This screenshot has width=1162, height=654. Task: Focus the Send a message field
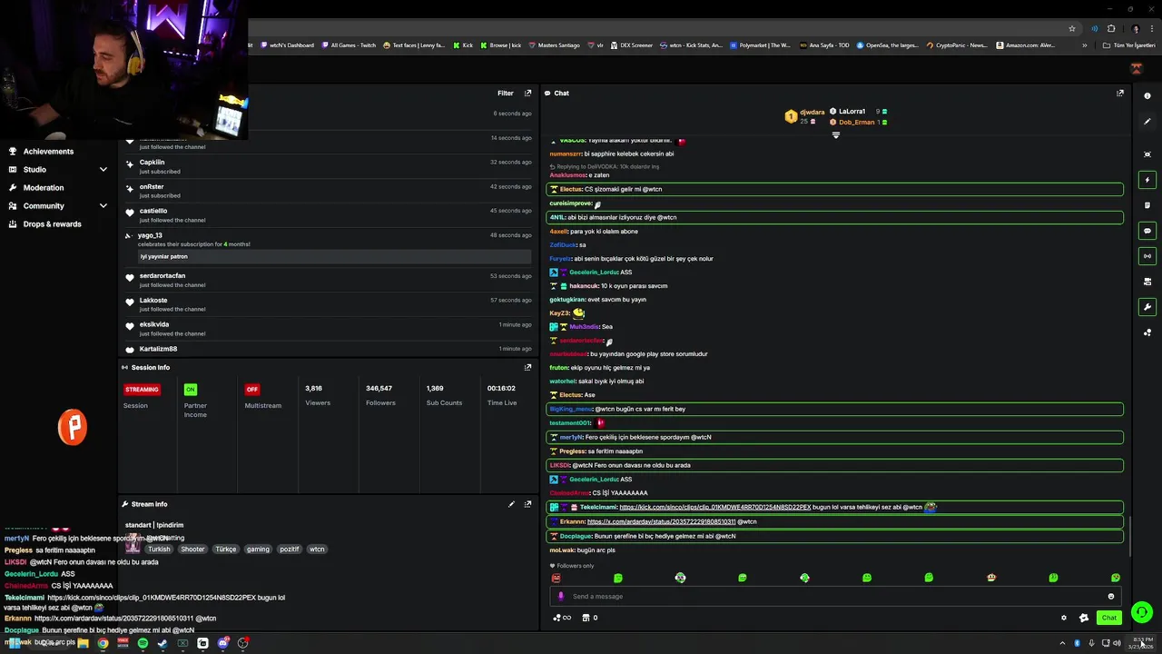(x=831, y=597)
